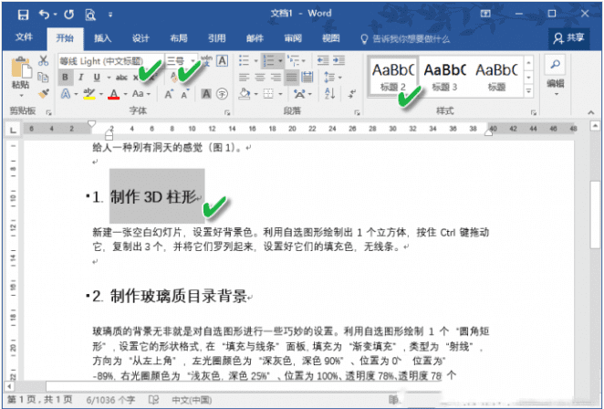Click yellow text highlight color button
604x409 pixels.
pos(89,94)
